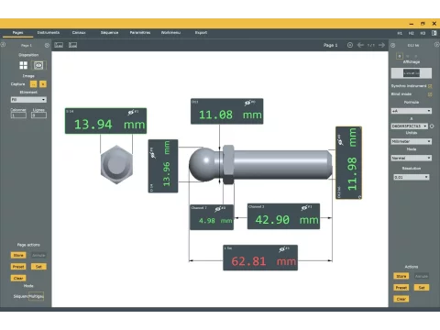Click the second display toolbar icon
440x330 pixels.
pyautogui.click(x=72, y=45)
